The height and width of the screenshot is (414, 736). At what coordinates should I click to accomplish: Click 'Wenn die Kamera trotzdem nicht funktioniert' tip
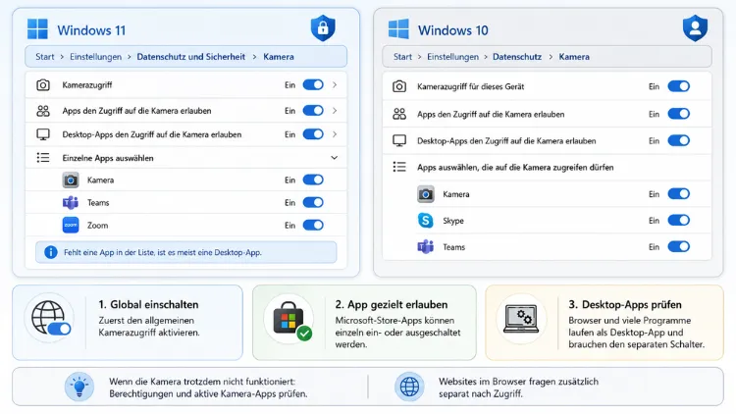(208, 388)
